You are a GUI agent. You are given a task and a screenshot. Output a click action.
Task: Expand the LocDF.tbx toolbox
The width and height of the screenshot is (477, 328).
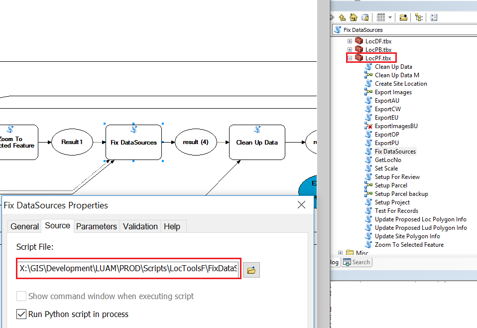click(x=350, y=41)
